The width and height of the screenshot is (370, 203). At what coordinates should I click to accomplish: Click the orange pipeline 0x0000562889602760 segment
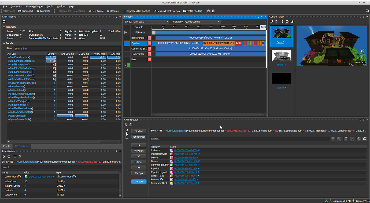[219, 43]
